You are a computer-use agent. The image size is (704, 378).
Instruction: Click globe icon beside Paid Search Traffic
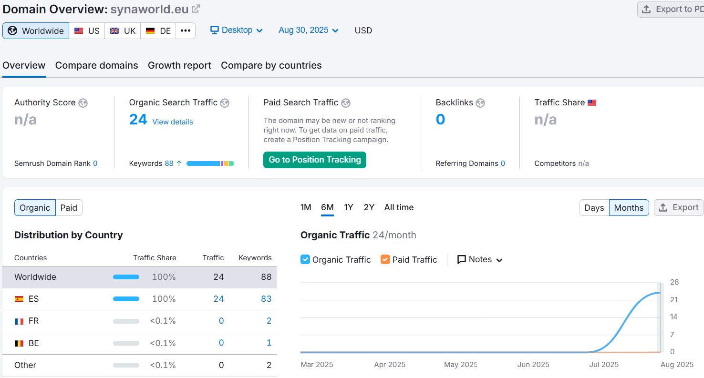click(346, 103)
